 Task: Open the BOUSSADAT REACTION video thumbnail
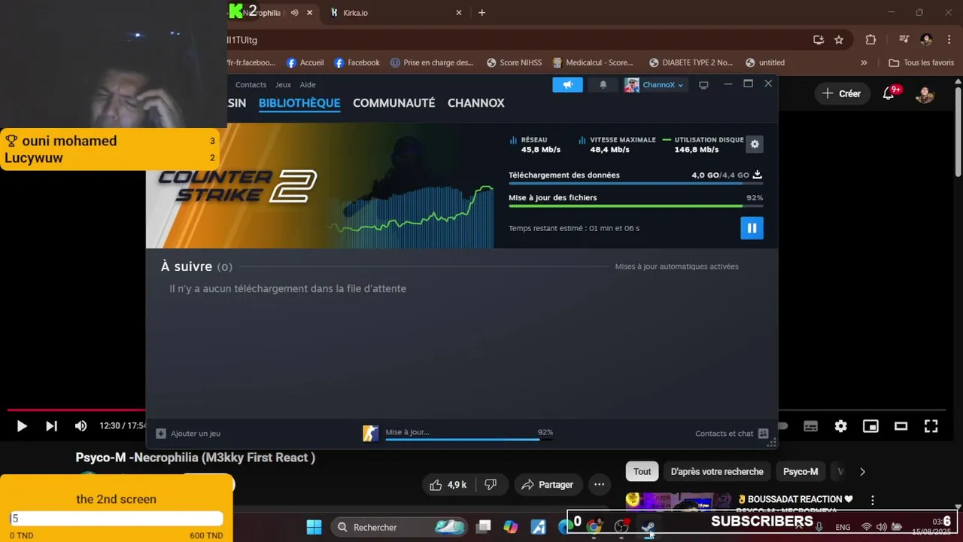coord(678,502)
